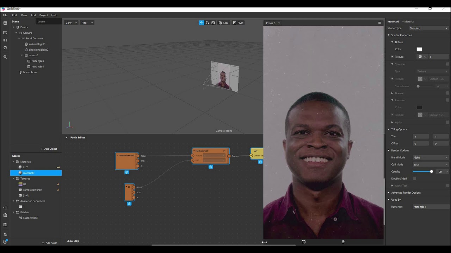Viewport: 451px width, 253px height.
Task: Click the black Emission Color swatch
Action: pos(419,107)
